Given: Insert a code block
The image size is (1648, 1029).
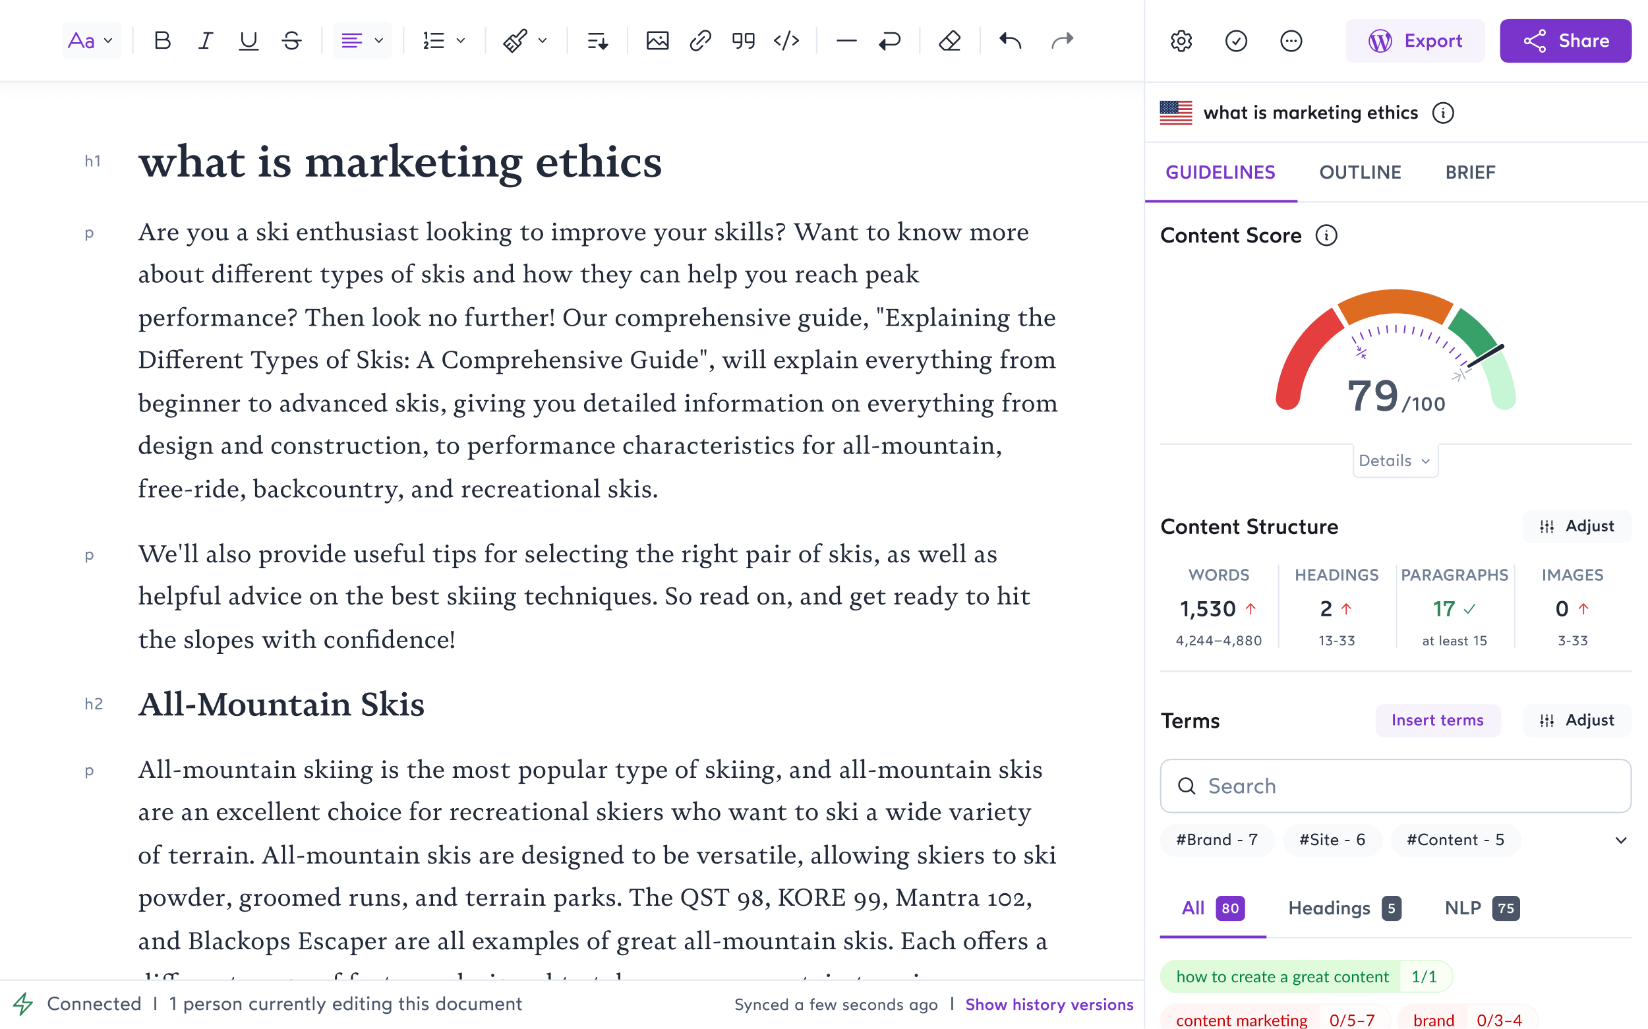Looking at the screenshot, I should pyautogui.click(x=786, y=41).
